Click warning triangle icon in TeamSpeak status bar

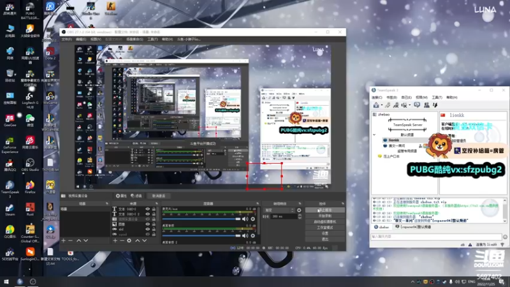tap(470, 244)
